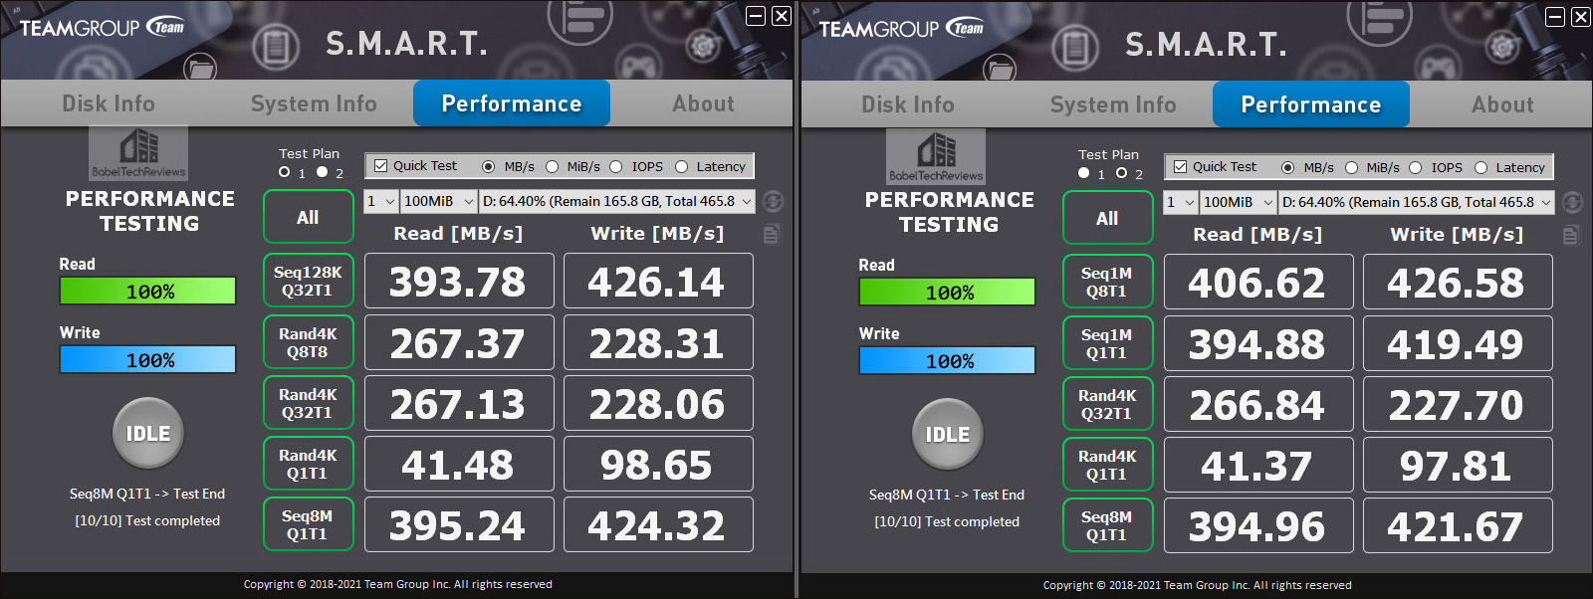
Task: Click the round IDLE button in left window
Action: click(148, 433)
